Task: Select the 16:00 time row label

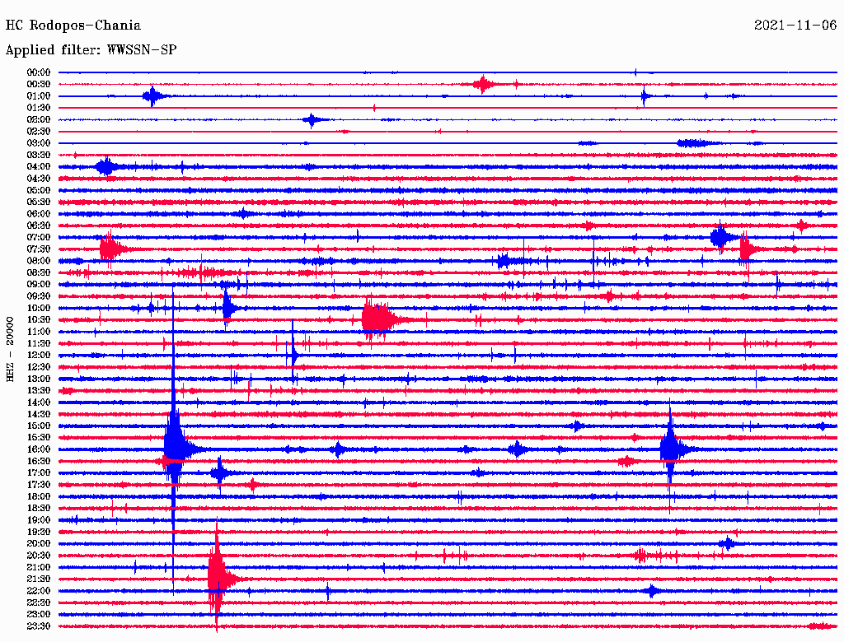Action: (39, 449)
